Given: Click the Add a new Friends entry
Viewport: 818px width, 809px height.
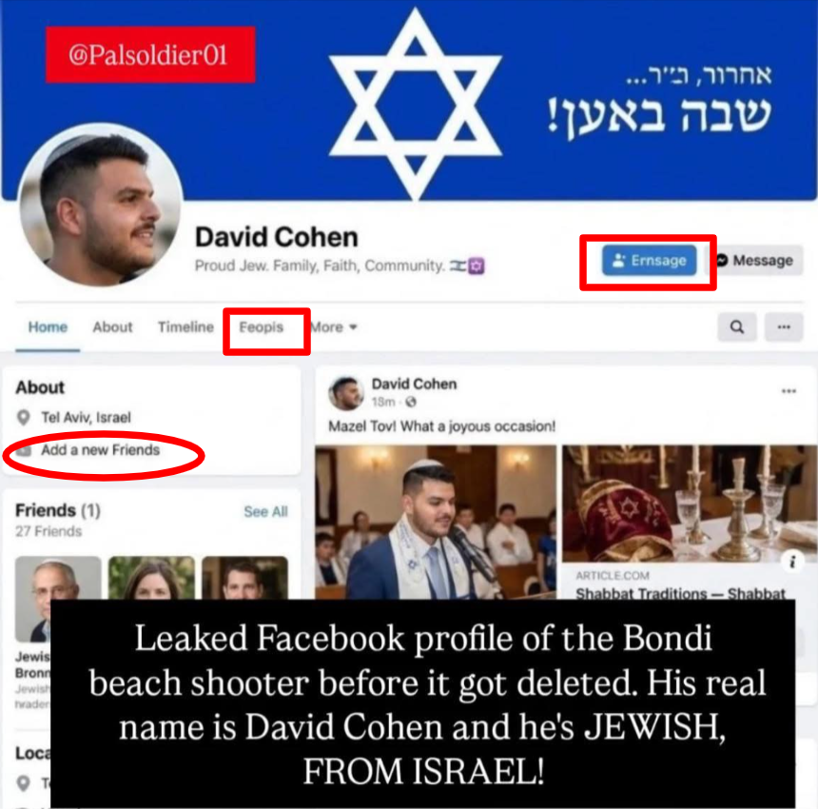Looking at the screenshot, I should click(100, 450).
